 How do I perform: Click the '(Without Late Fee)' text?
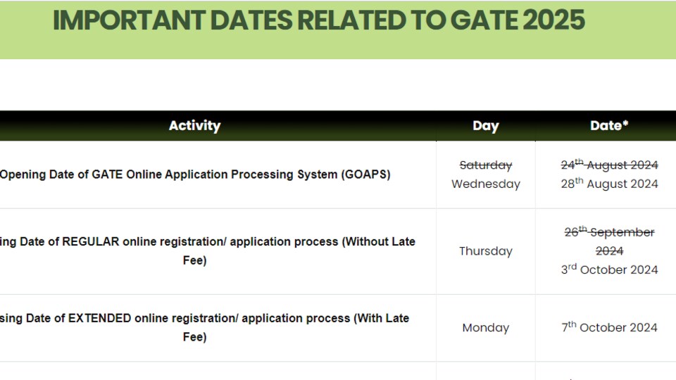[x=299, y=251]
